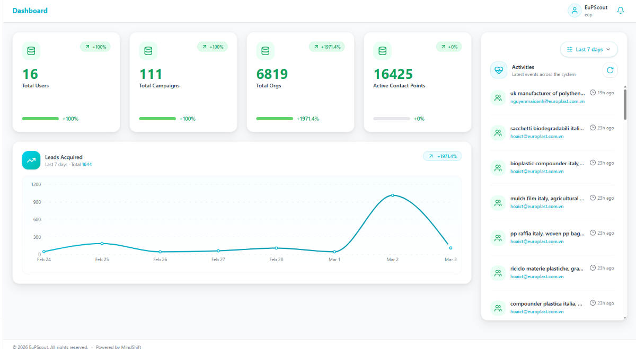Click the total 1644 leads figure
This screenshot has height=349, width=636.
coord(87,164)
